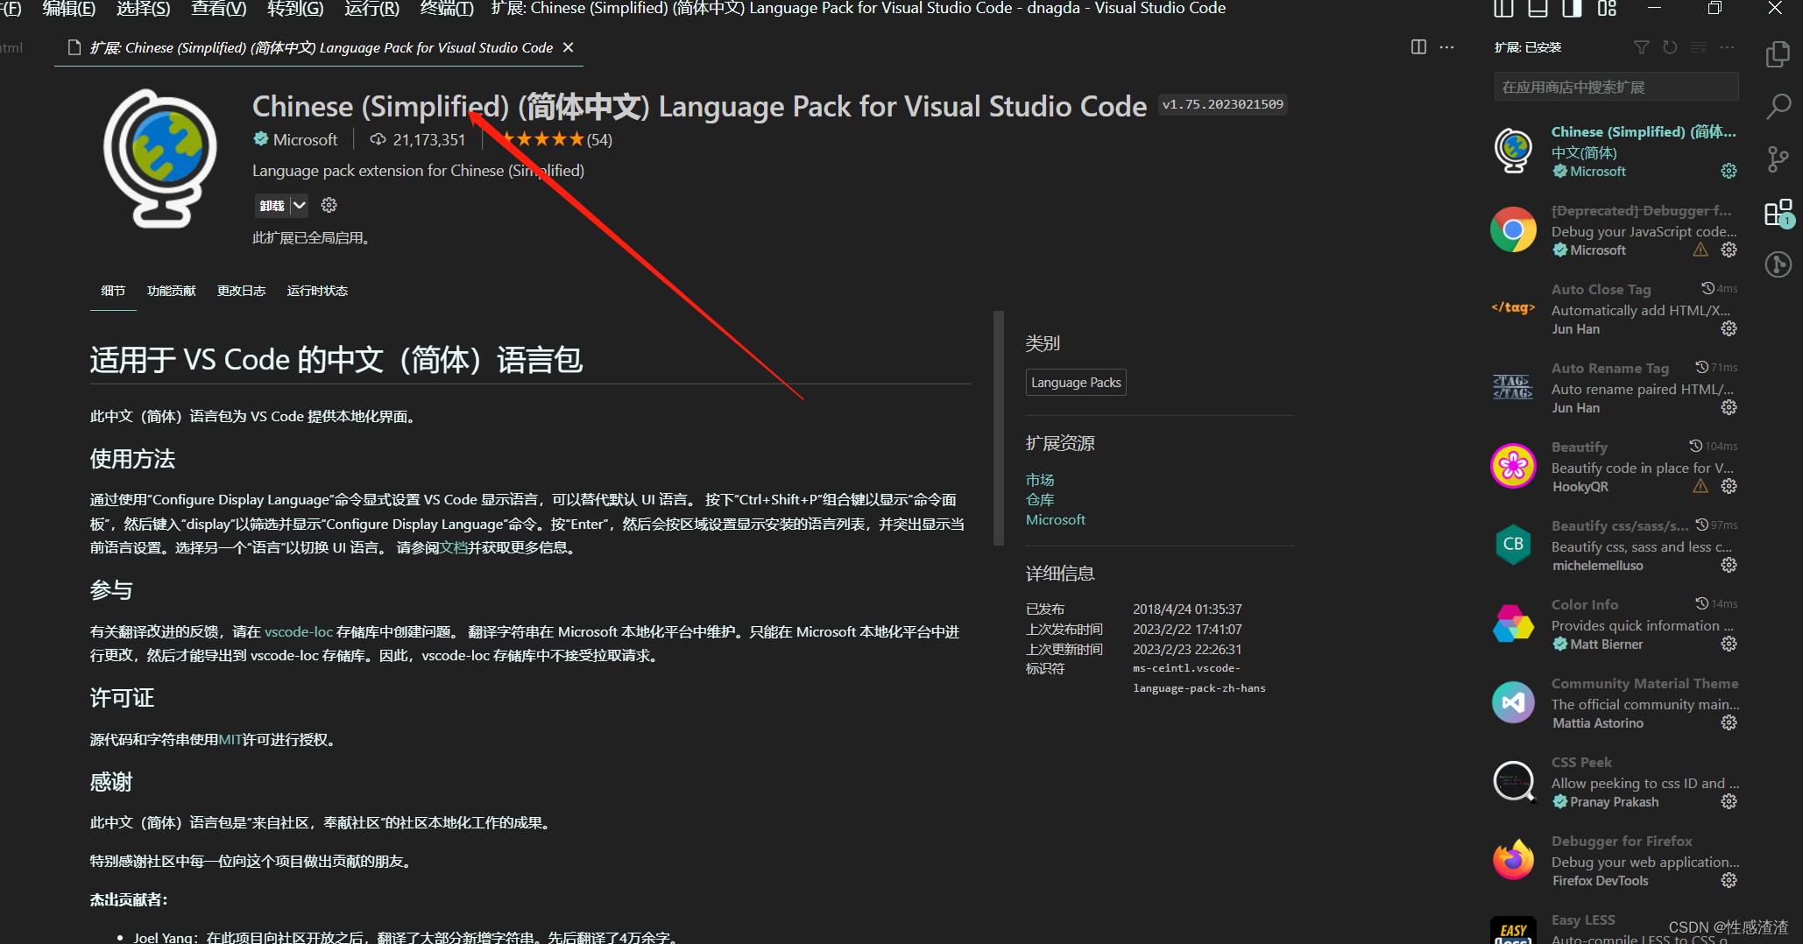1803x944 pixels.
Task: Click the filter extensions funnel icon
Action: 1642,47
